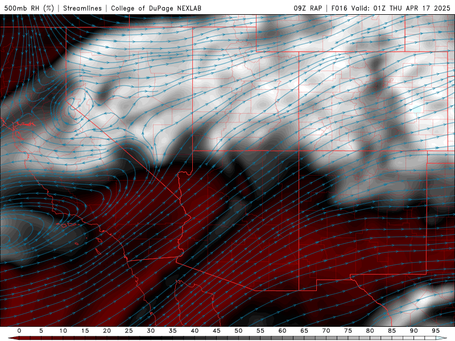Click the 85 value on color scale

[392, 331]
